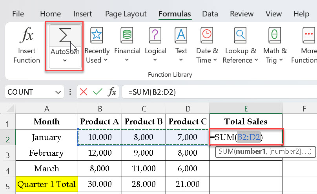Select the March Product C cell 6,000
317x194 pixels.
[x=188, y=169]
